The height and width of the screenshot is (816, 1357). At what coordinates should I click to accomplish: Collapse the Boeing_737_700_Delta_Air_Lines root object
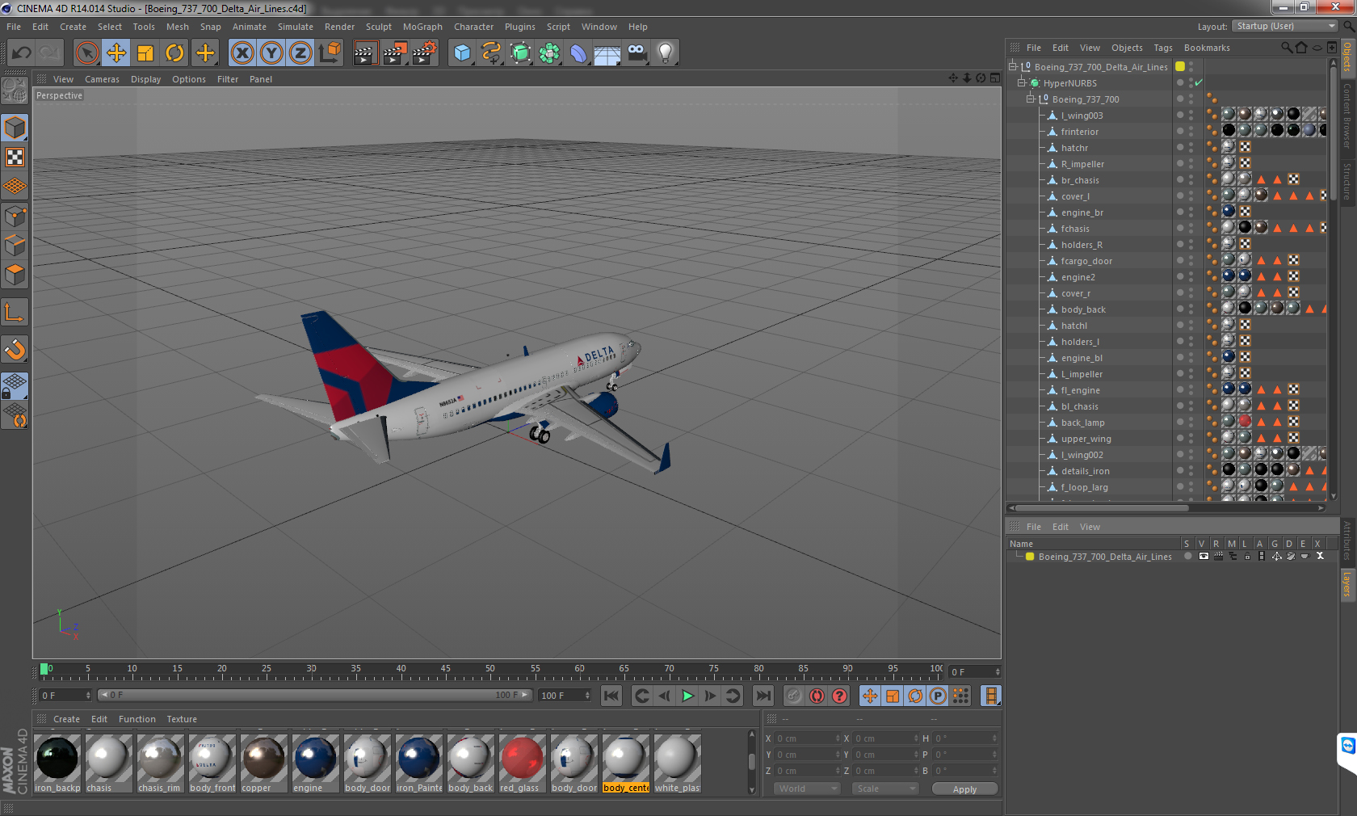point(1013,66)
